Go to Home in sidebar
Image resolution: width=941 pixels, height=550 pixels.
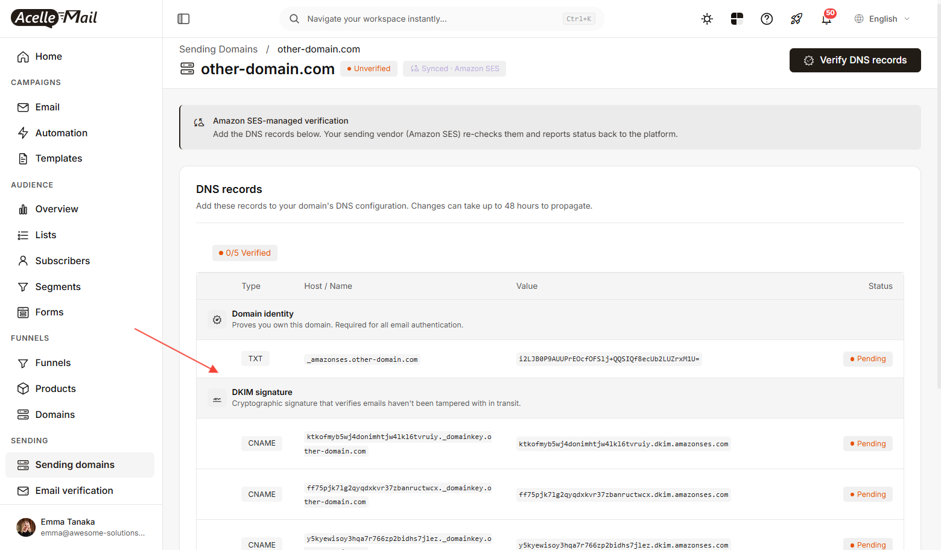coord(80,57)
